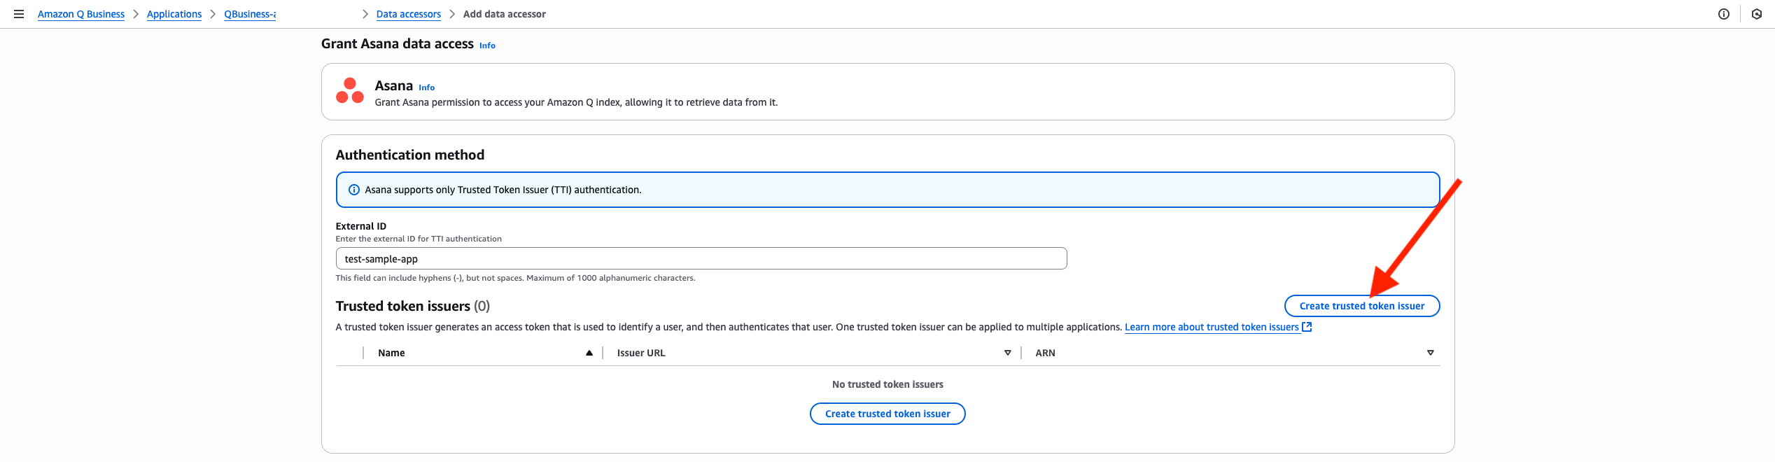The height and width of the screenshot is (462, 1775).
Task: Click the external link icon after Learn more
Action: click(1307, 327)
